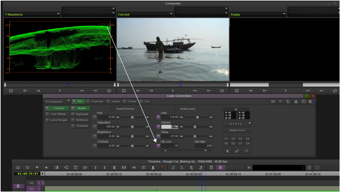Switch to the Channels tab
This screenshot has height=192, width=340.
point(96,101)
